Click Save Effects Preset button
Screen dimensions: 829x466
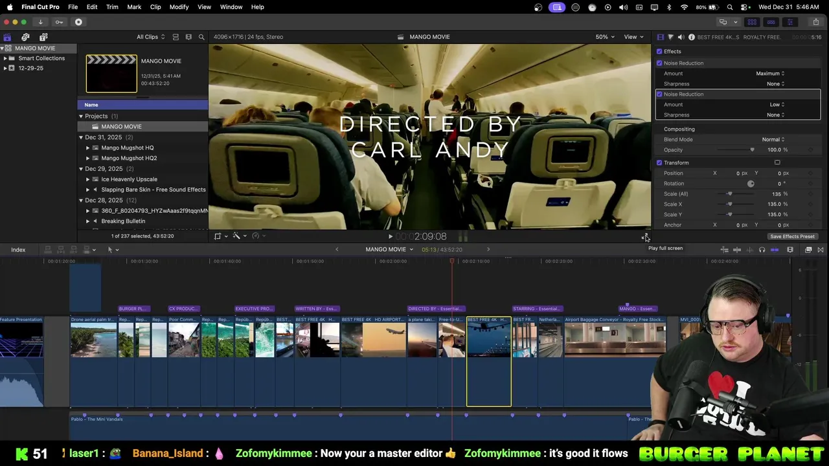tap(792, 236)
